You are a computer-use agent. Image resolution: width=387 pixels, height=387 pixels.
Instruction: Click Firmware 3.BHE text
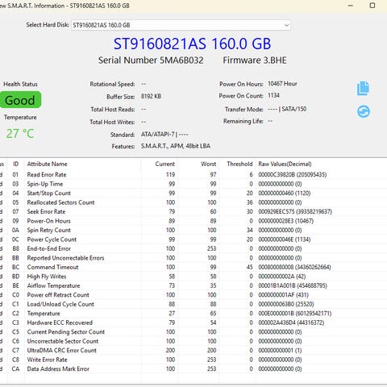[255, 60]
